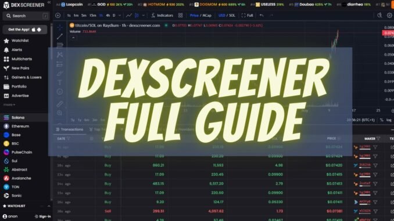Open the Price column filter

[339, 139]
